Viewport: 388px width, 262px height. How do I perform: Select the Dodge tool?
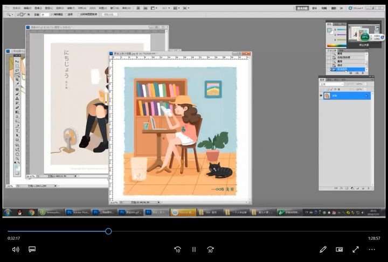pos(17,122)
